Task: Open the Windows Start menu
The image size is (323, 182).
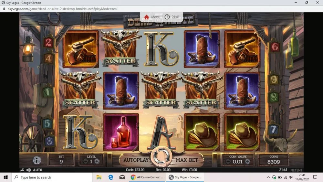Action: click(5, 177)
